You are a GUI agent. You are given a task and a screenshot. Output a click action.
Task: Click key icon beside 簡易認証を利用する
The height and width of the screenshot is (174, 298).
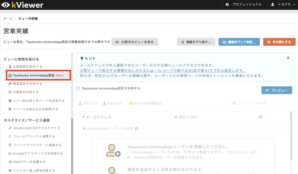pyautogui.click(x=10, y=84)
